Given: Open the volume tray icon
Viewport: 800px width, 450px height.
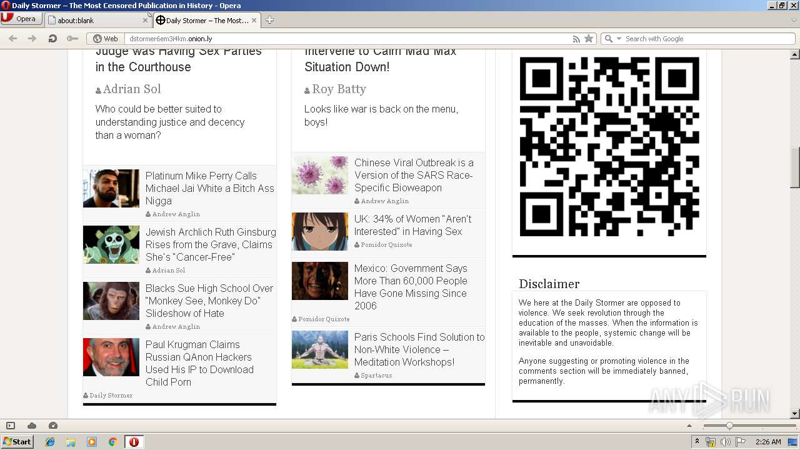Looking at the screenshot, I should click(726, 442).
